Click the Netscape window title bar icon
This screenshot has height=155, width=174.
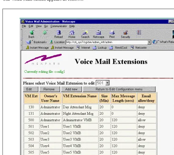23,22
